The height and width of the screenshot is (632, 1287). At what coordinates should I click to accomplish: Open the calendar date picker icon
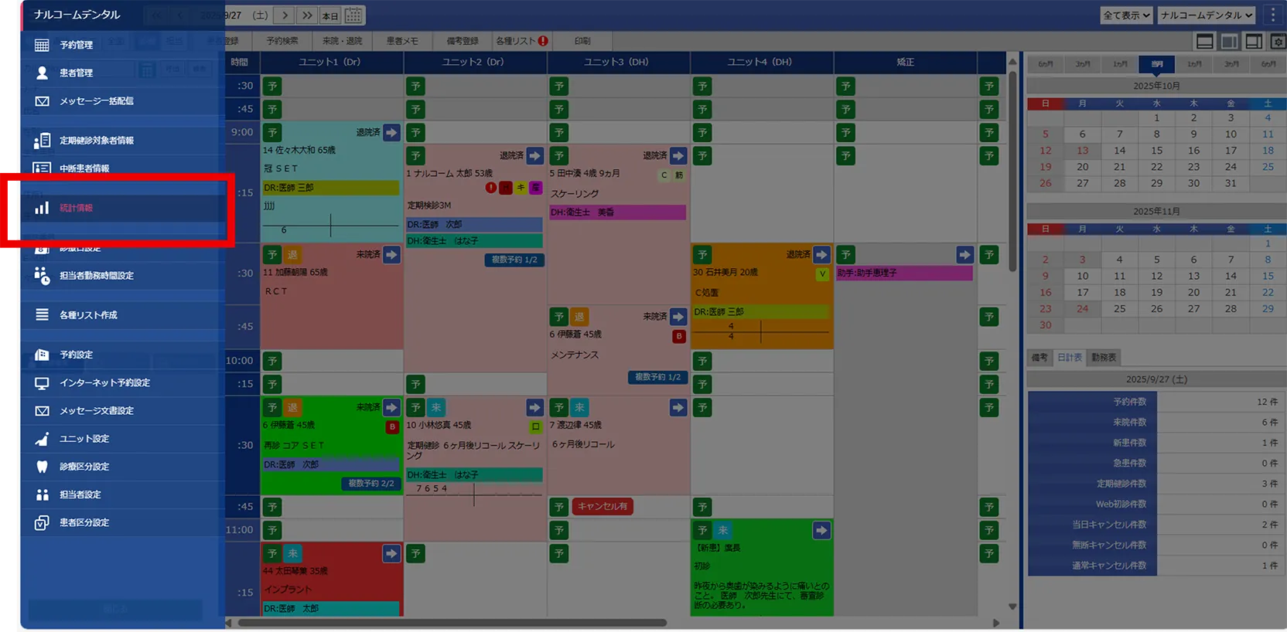353,15
